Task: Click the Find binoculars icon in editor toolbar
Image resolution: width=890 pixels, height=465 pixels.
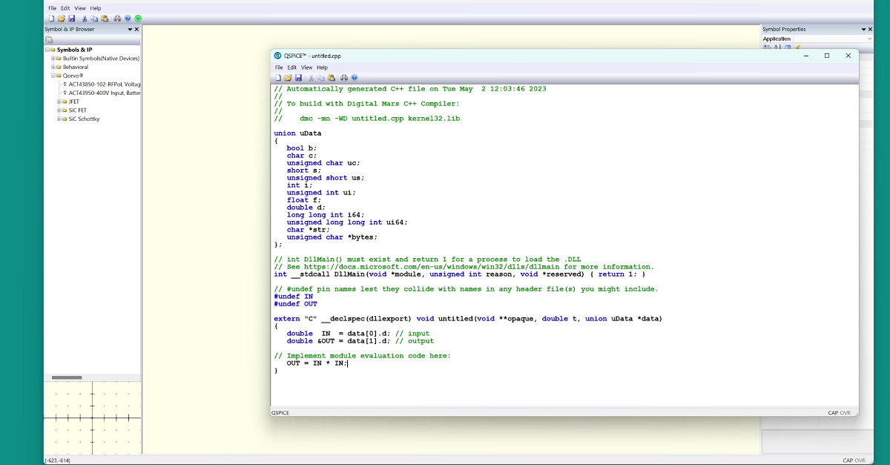Action: pos(343,78)
